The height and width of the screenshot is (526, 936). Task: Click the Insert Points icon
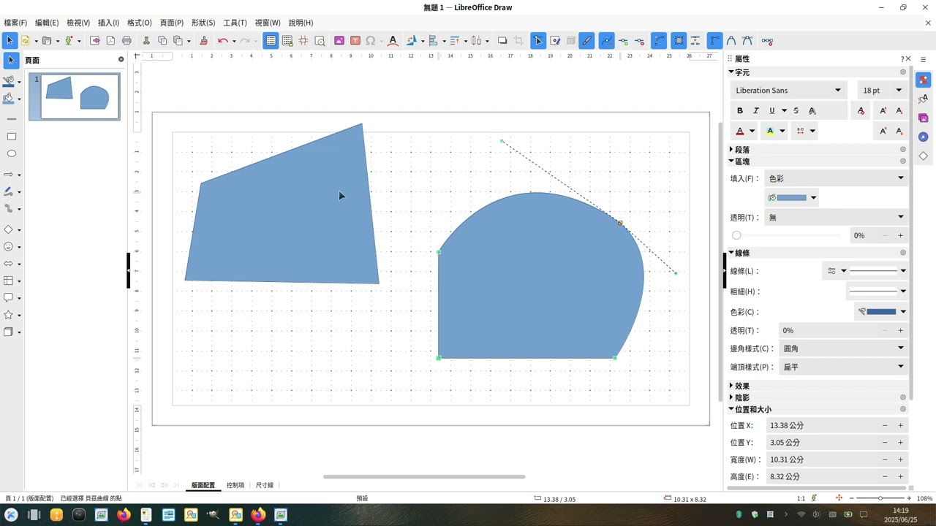pos(623,41)
